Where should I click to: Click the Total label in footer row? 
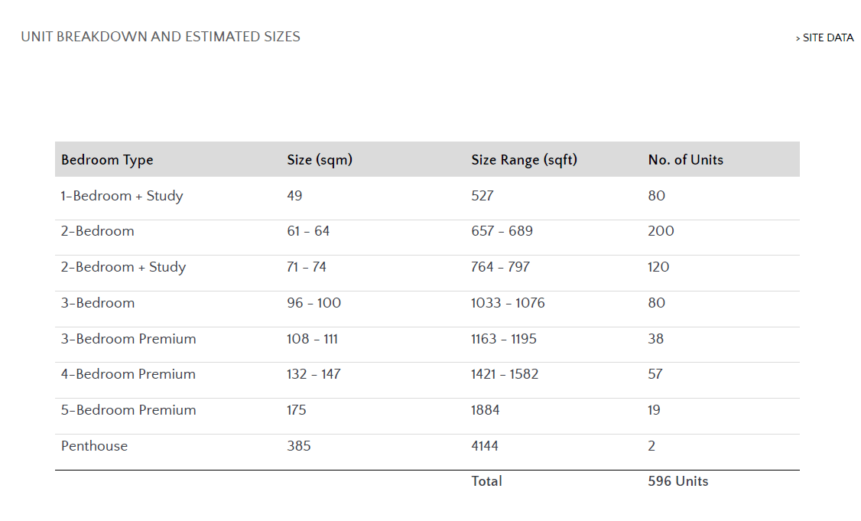[486, 481]
